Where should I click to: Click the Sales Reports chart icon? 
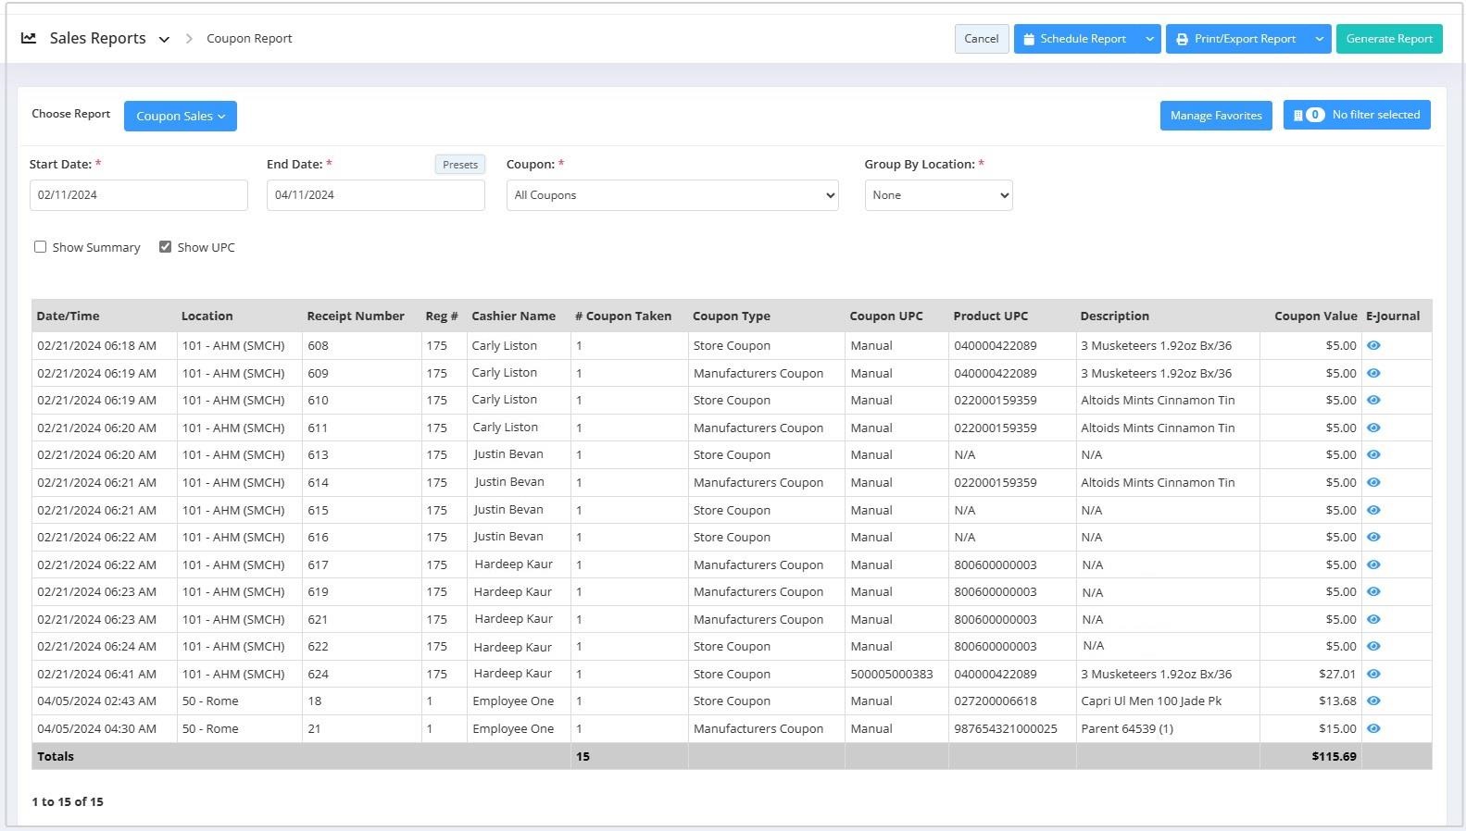pos(29,38)
